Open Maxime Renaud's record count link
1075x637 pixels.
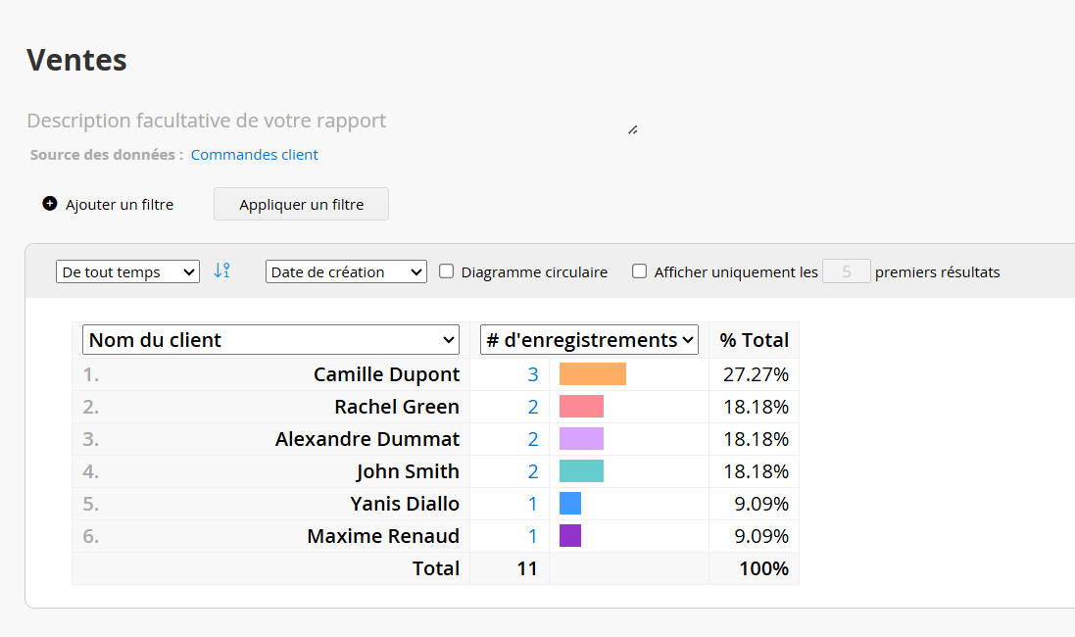tap(533, 535)
